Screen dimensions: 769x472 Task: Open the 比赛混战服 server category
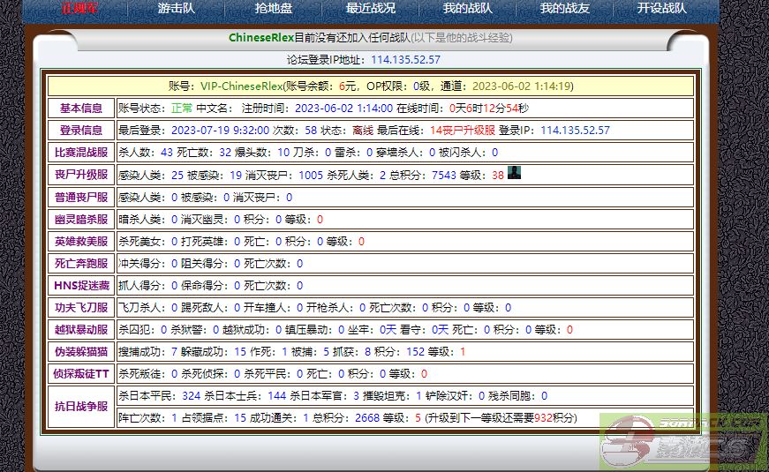[81, 152]
